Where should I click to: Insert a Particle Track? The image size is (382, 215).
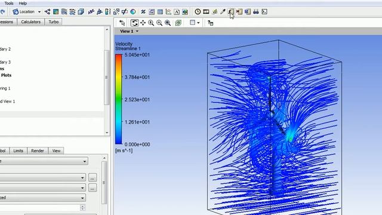(72, 12)
